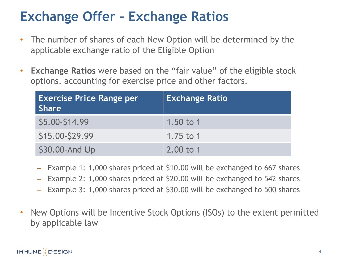Viewport: 342px width, 257px height.
Task: Click the Example 3 line about 500 shares
Action: pyautogui.click(x=174, y=190)
